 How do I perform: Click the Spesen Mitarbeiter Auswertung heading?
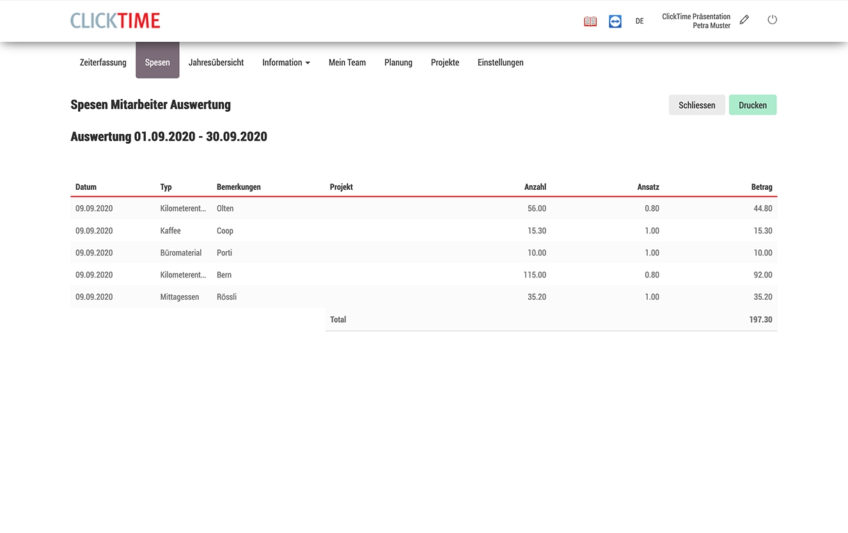[x=151, y=105]
